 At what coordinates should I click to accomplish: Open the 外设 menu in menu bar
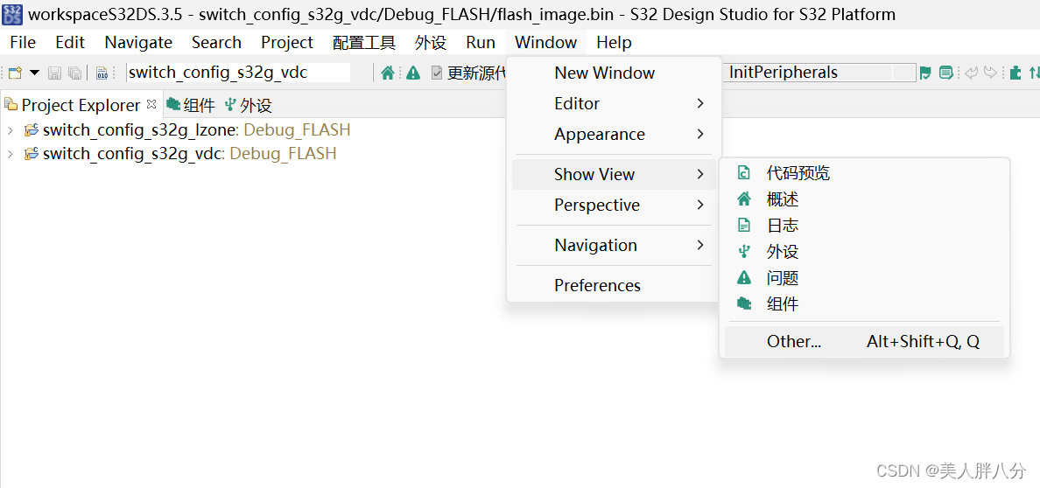431,43
